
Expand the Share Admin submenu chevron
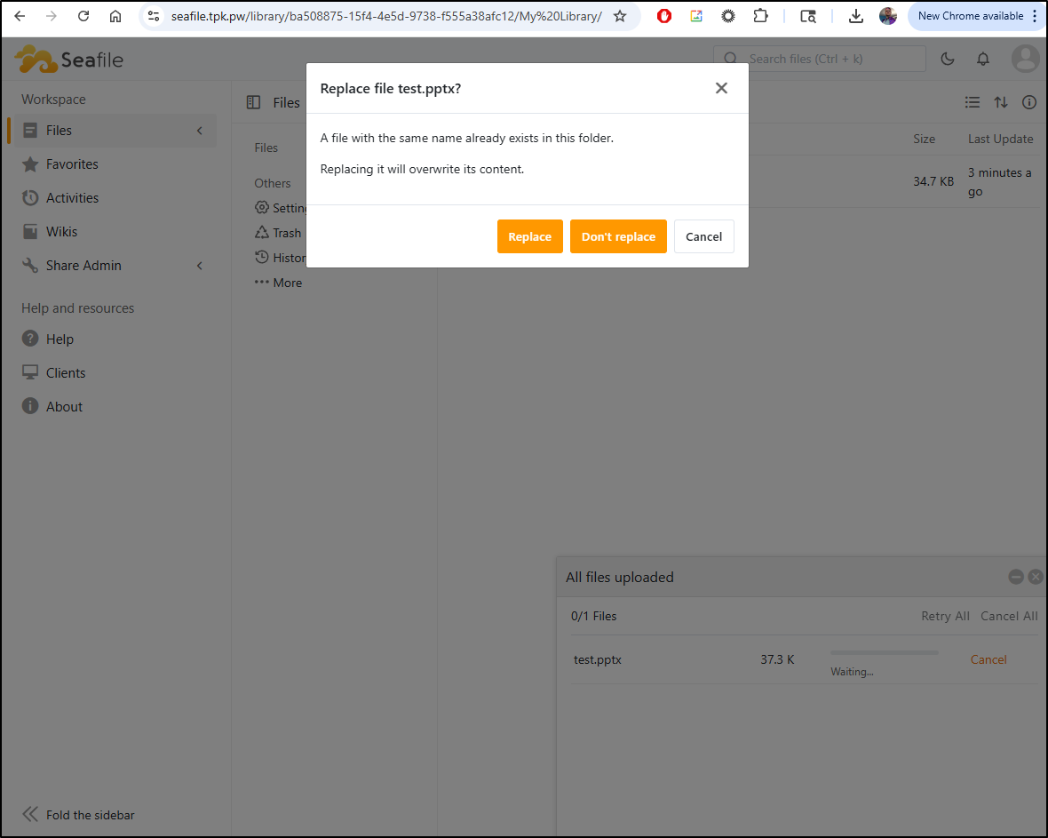tap(200, 266)
